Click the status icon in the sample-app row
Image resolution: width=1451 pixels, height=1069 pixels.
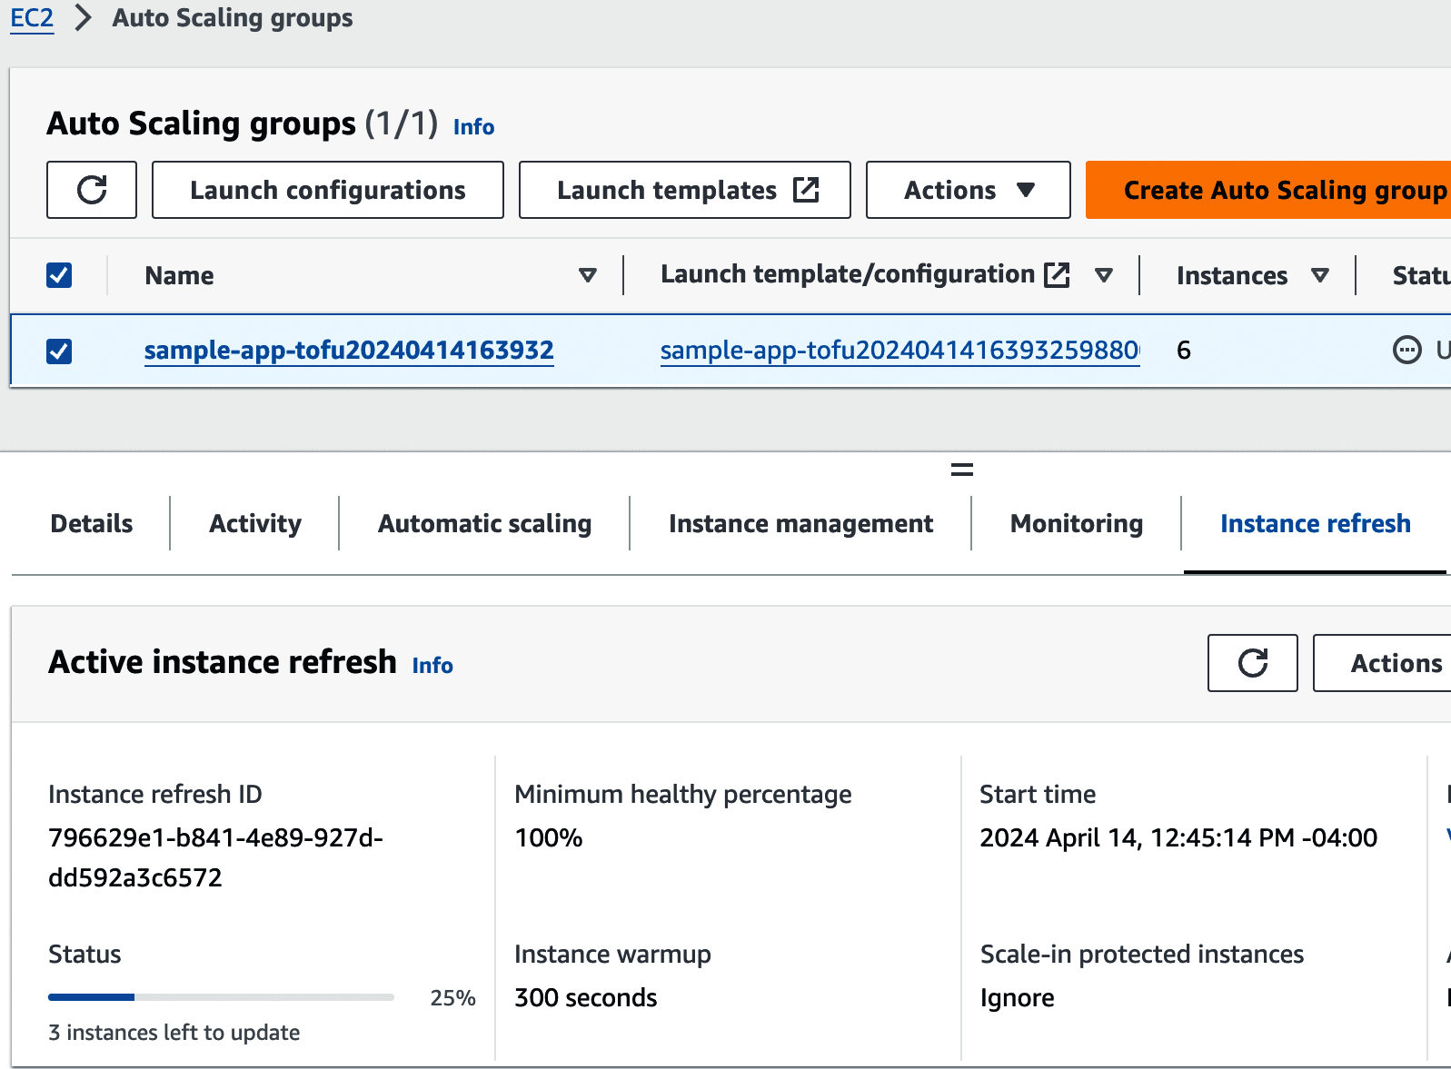[1406, 350]
